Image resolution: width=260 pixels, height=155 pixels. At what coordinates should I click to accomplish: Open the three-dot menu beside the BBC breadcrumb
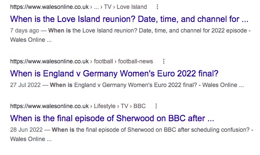[156, 106]
